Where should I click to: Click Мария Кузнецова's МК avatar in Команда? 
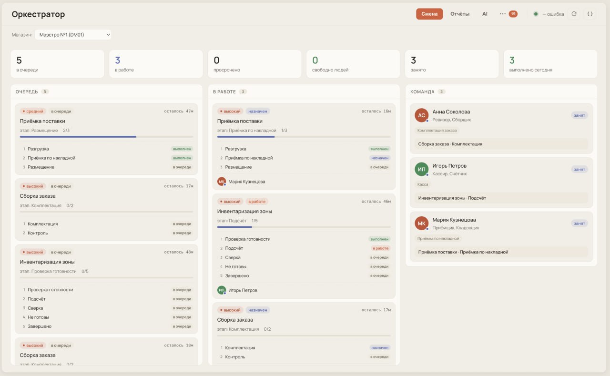tap(421, 223)
